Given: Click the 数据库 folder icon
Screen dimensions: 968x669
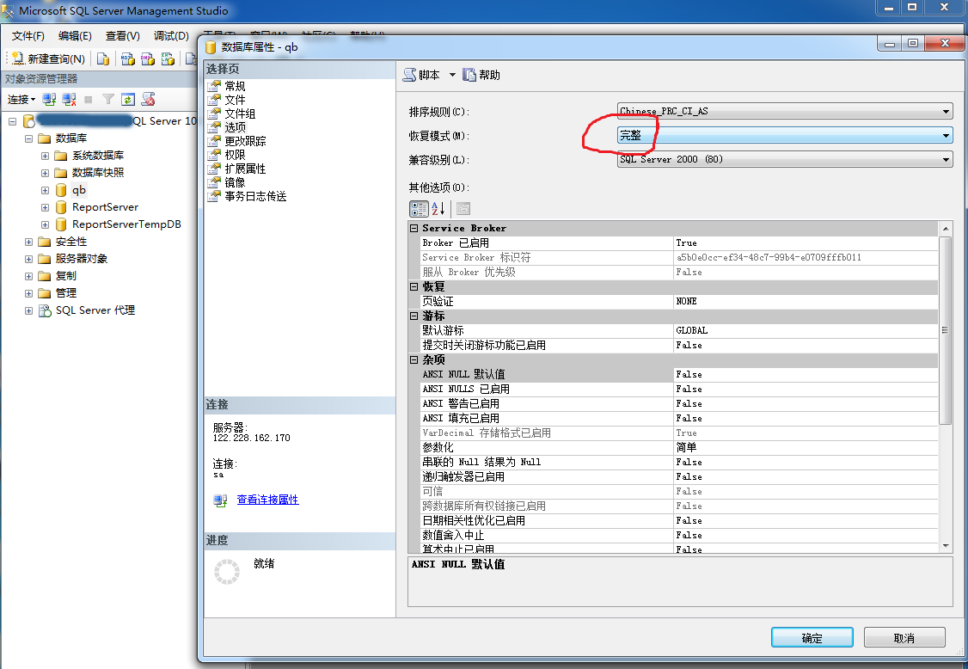Looking at the screenshot, I should [45, 138].
